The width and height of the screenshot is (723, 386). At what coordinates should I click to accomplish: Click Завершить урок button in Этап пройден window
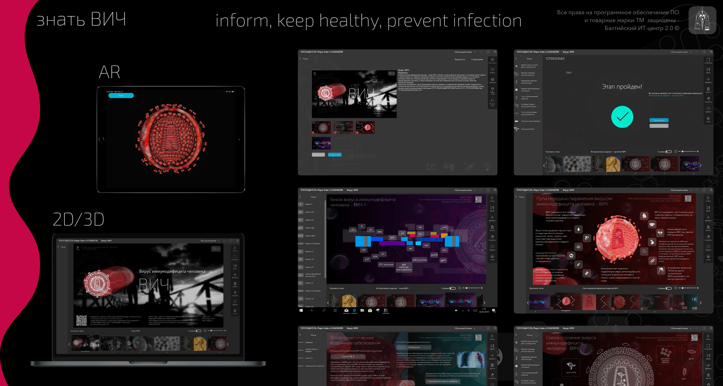click(x=659, y=126)
